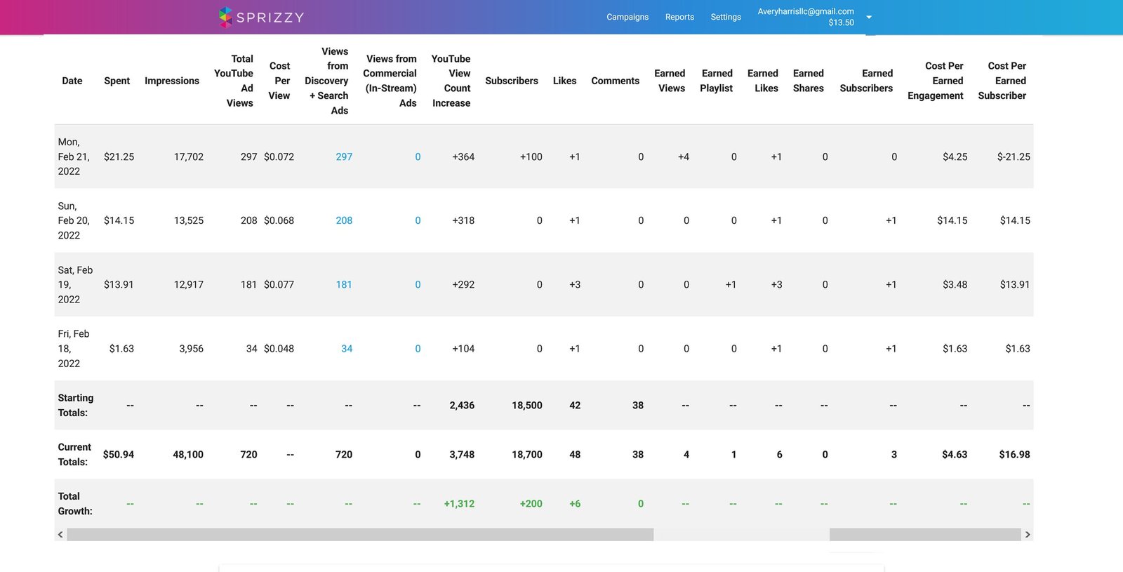Open the 297 discovery views link
This screenshot has width=1123, height=572.
click(344, 157)
